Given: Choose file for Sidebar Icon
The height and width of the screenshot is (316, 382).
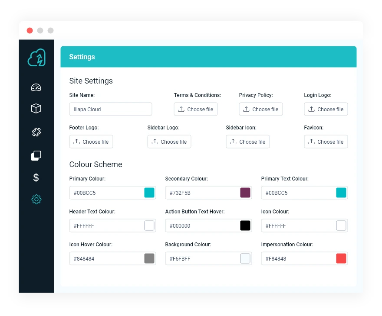Looking at the screenshot, I should [x=247, y=142].
